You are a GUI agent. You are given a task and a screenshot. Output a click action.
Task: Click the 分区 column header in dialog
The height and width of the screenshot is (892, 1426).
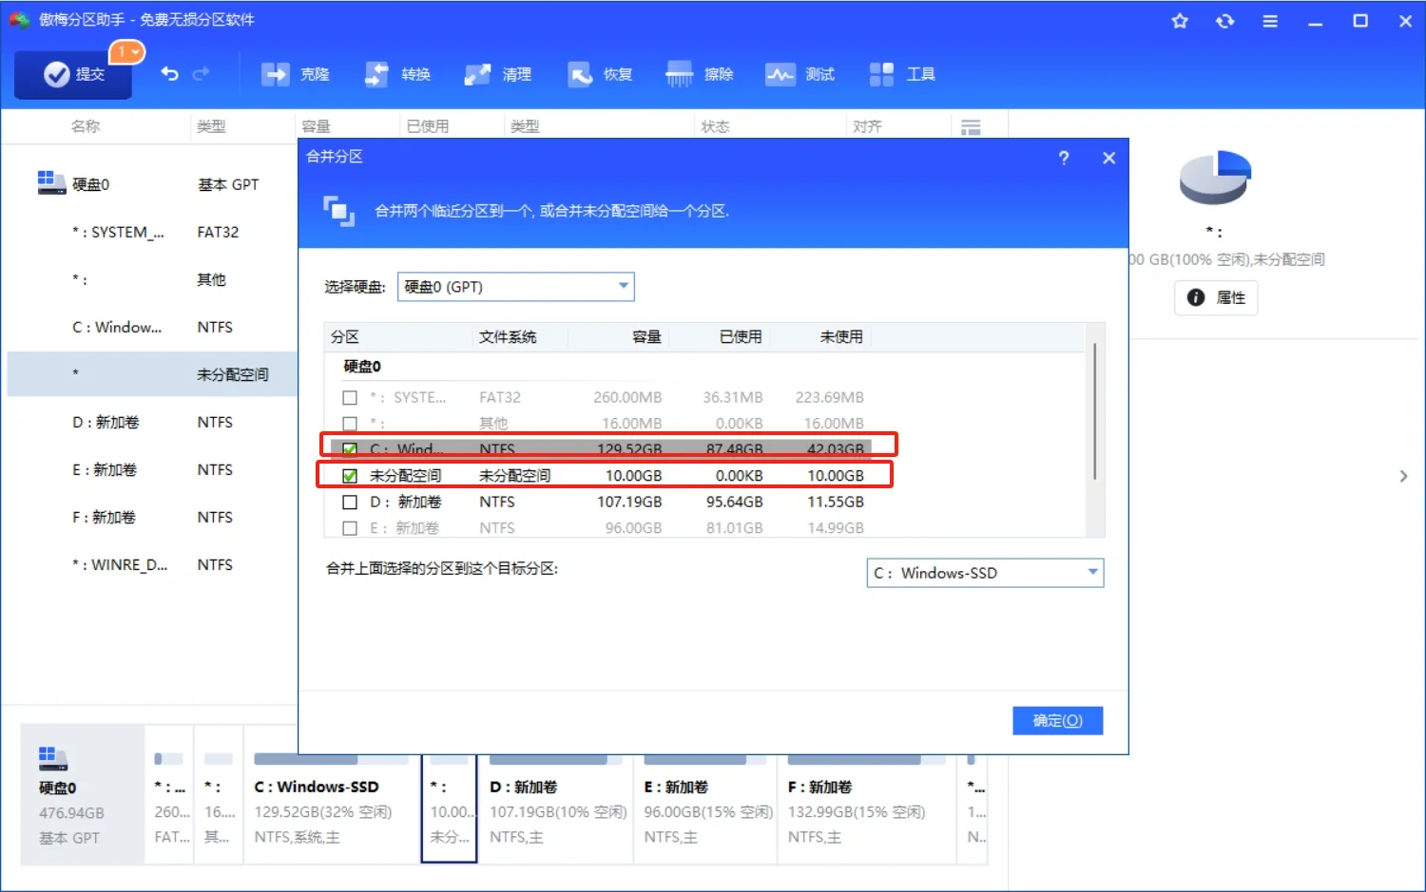345,337
